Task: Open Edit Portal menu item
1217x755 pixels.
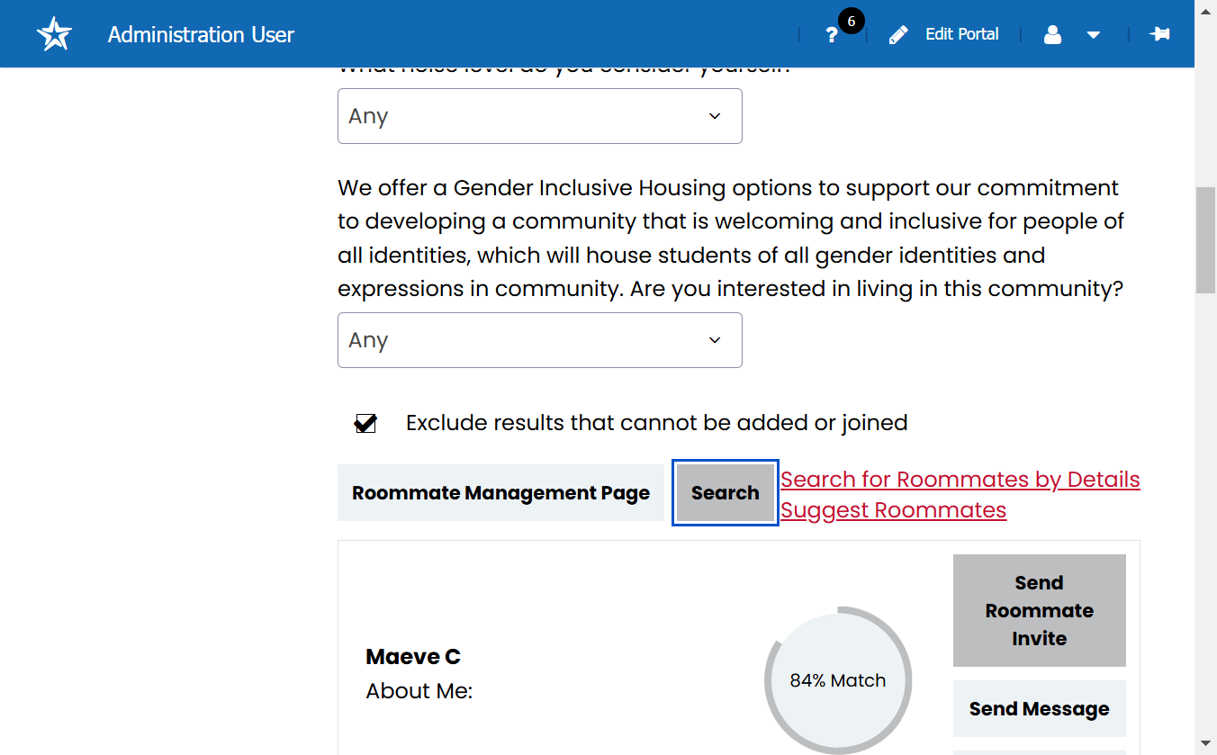Action: [962, 34]
